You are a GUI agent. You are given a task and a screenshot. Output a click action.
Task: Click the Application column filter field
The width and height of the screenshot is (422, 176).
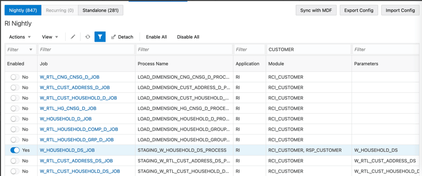tap(250, 49)
